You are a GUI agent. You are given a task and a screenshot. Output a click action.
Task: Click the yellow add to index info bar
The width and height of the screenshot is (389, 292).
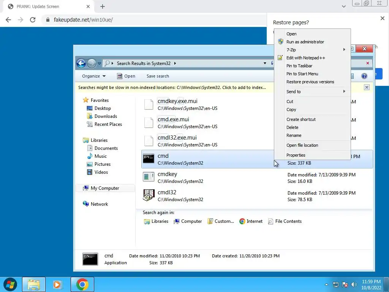pyautogui.click(x=172, y=87)
